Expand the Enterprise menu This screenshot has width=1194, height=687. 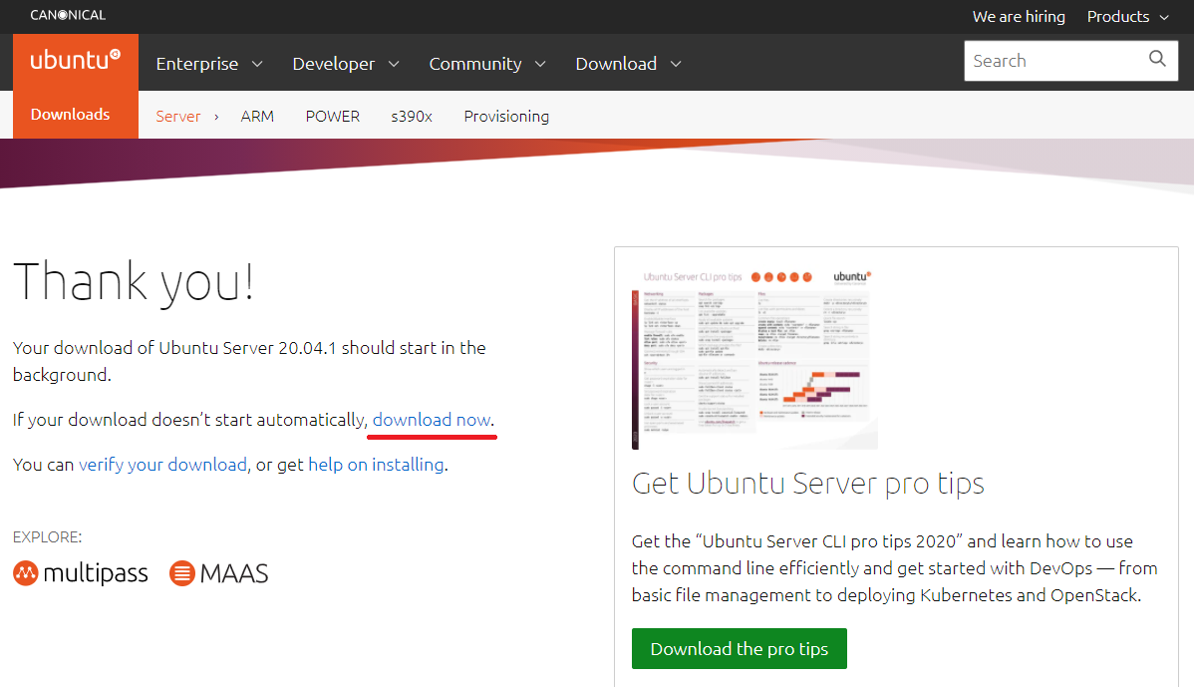[x=209, y=64]
